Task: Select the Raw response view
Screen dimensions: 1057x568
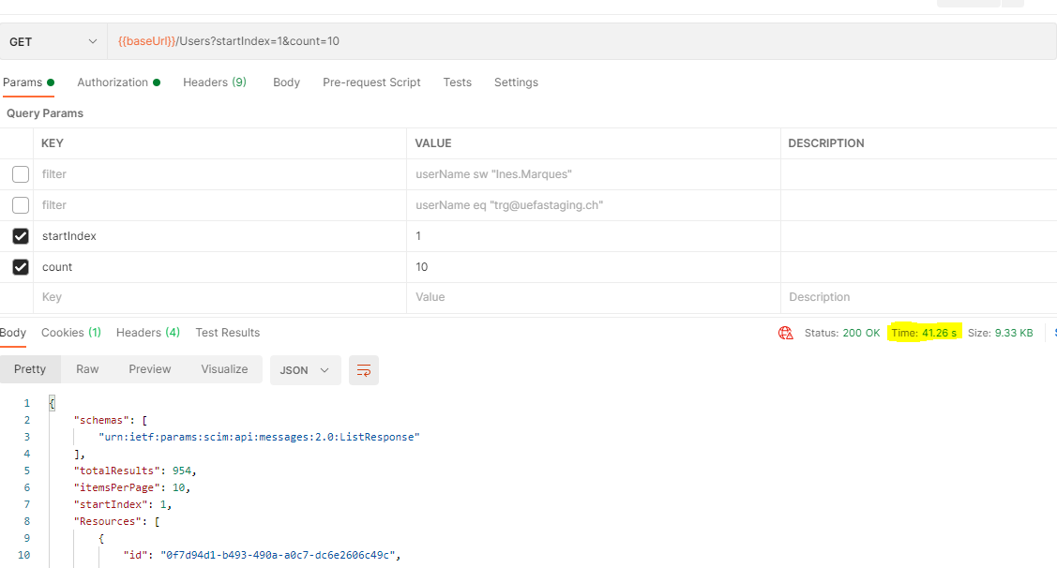Action: pyautogui.click(x=87, y=368)
